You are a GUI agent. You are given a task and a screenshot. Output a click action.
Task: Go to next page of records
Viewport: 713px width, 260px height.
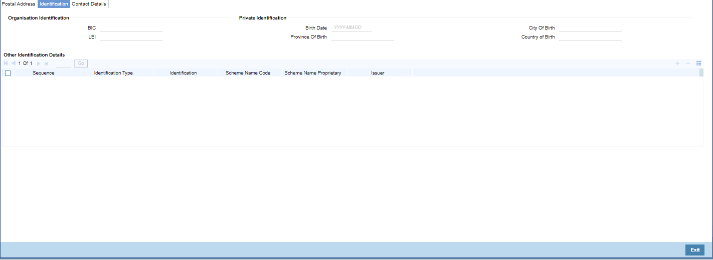pyautogui.click(x=39, y=63)
